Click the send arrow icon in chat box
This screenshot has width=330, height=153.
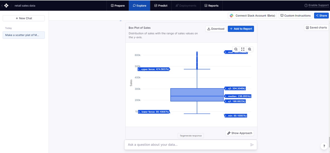coord(252,145)
